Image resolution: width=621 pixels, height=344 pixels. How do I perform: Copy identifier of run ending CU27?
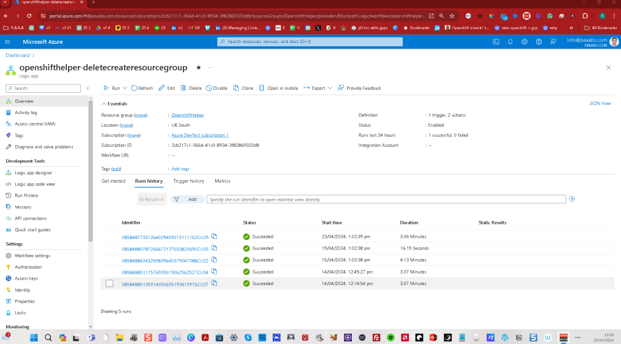[x=214, y=283]
